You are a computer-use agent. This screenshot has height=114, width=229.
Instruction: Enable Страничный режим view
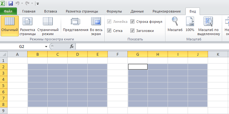tap(48, 26)
